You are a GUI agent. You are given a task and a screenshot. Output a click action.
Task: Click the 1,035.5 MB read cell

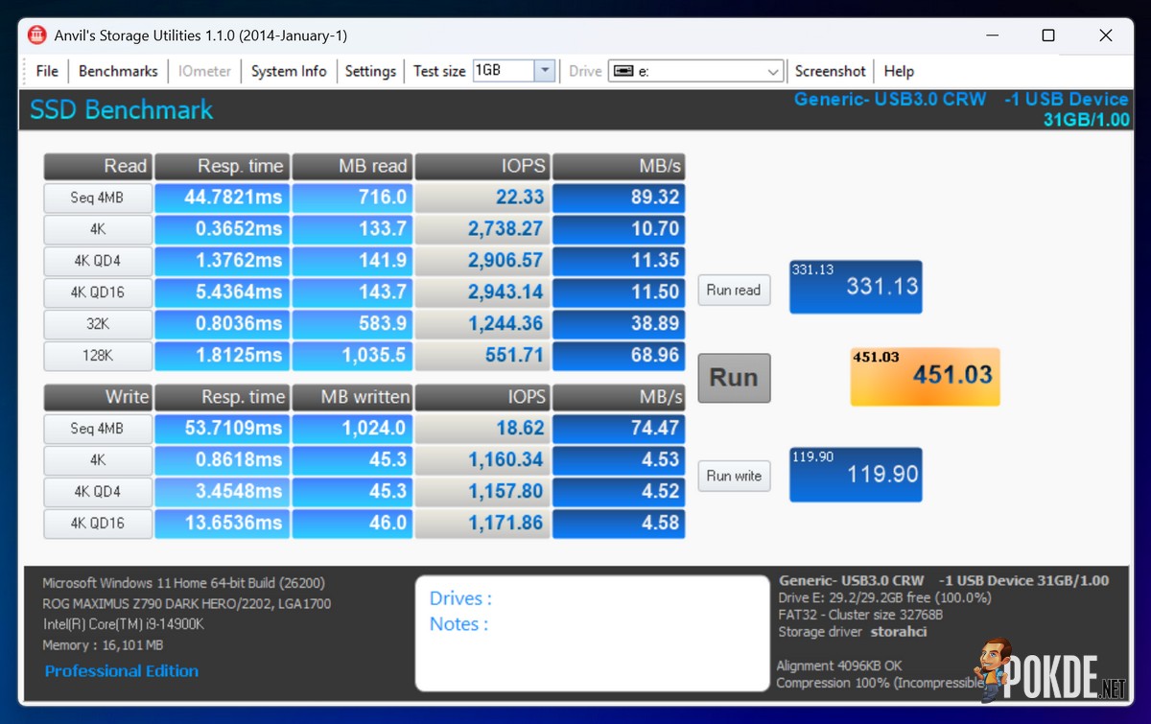coord(352,355)
